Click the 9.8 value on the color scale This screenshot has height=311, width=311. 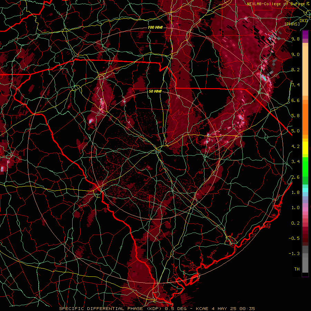[x=295, y=39]
